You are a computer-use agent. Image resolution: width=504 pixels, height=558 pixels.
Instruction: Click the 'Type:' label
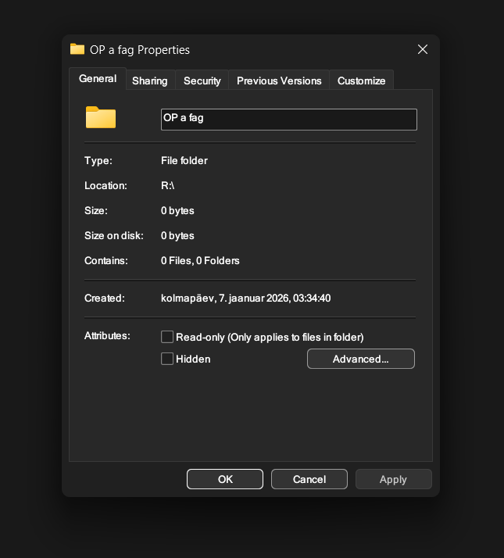tap(98, 160)
